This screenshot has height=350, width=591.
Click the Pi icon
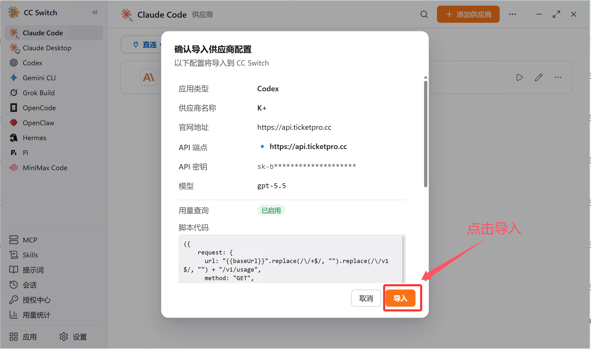click(14, 153)
